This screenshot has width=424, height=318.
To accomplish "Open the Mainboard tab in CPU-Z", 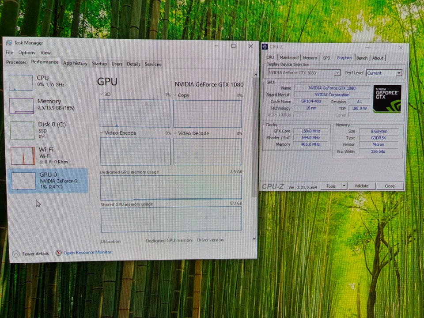I will click(x=289, y=57).
